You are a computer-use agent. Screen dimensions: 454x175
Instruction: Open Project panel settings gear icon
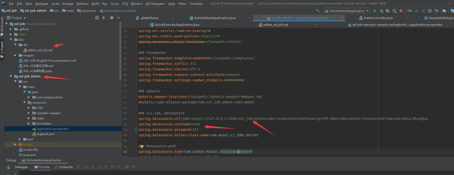112,18
